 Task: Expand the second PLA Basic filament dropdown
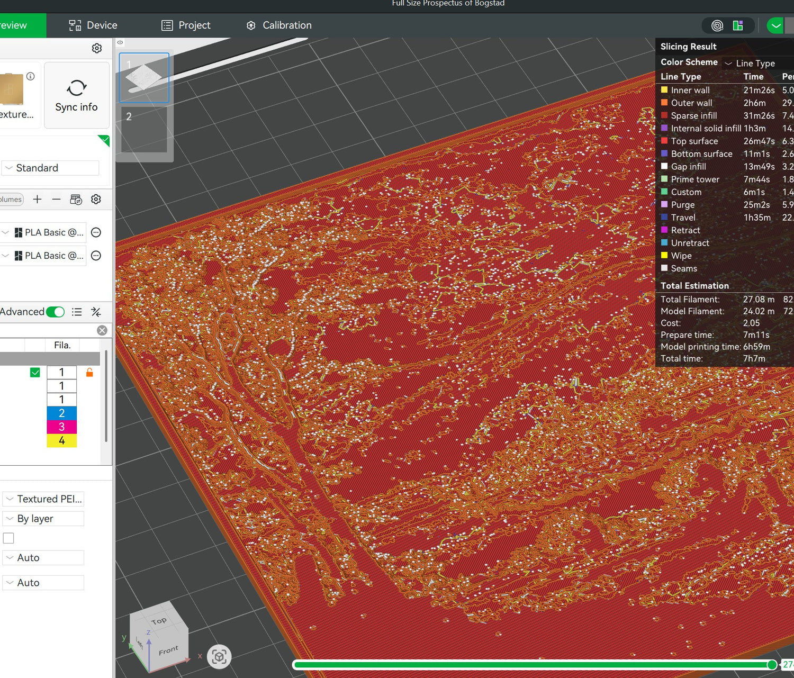(43, 256)
